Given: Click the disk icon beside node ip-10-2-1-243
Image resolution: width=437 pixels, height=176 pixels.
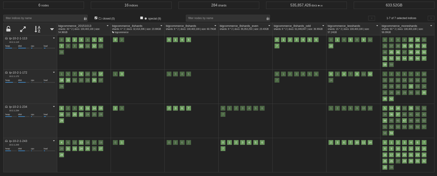Looking at the screenshot, I should [6, 141].
